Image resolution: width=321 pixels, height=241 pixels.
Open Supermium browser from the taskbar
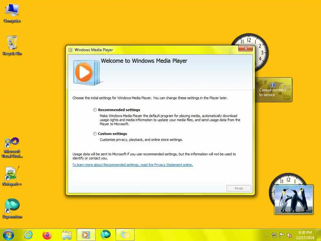pyautogui.click(x=105, y=235)
